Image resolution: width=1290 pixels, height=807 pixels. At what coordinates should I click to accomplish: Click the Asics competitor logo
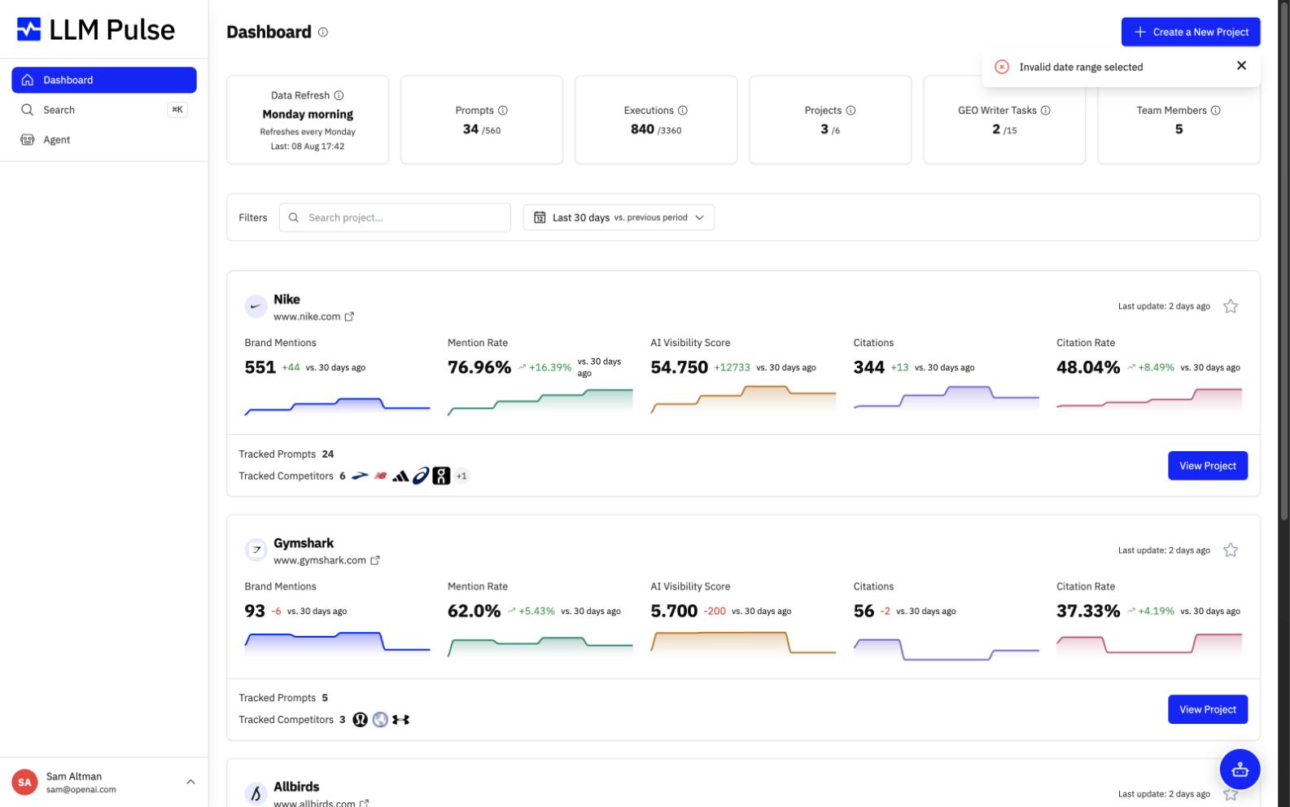(x=421, y=476)
